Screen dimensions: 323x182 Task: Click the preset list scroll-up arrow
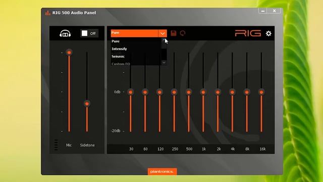[x=164, y=39]
